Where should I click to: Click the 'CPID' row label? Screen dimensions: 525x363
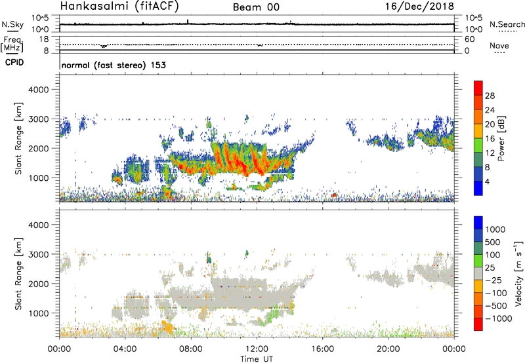coord(14,62)
